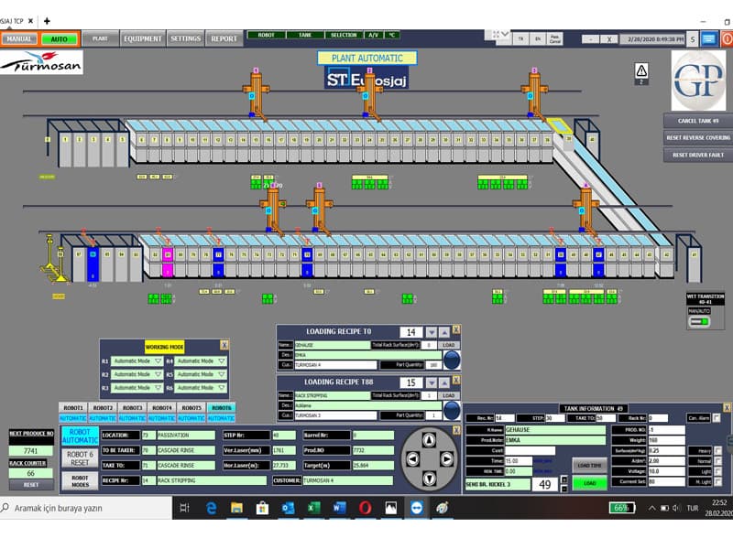The width and height of the screenshot is (733, 549).
Task: Open the blue on-screen keyboard icon
Action: [709, 38]
